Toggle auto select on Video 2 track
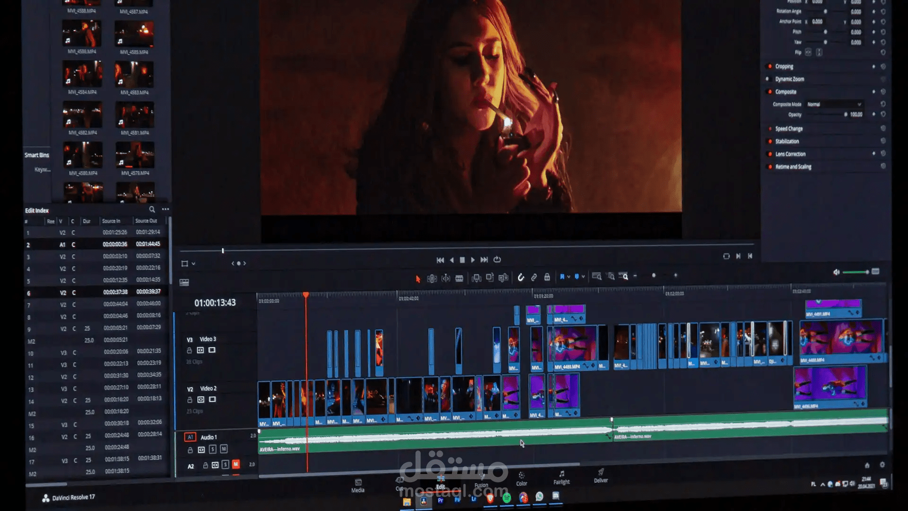 (x=201, y=400)
